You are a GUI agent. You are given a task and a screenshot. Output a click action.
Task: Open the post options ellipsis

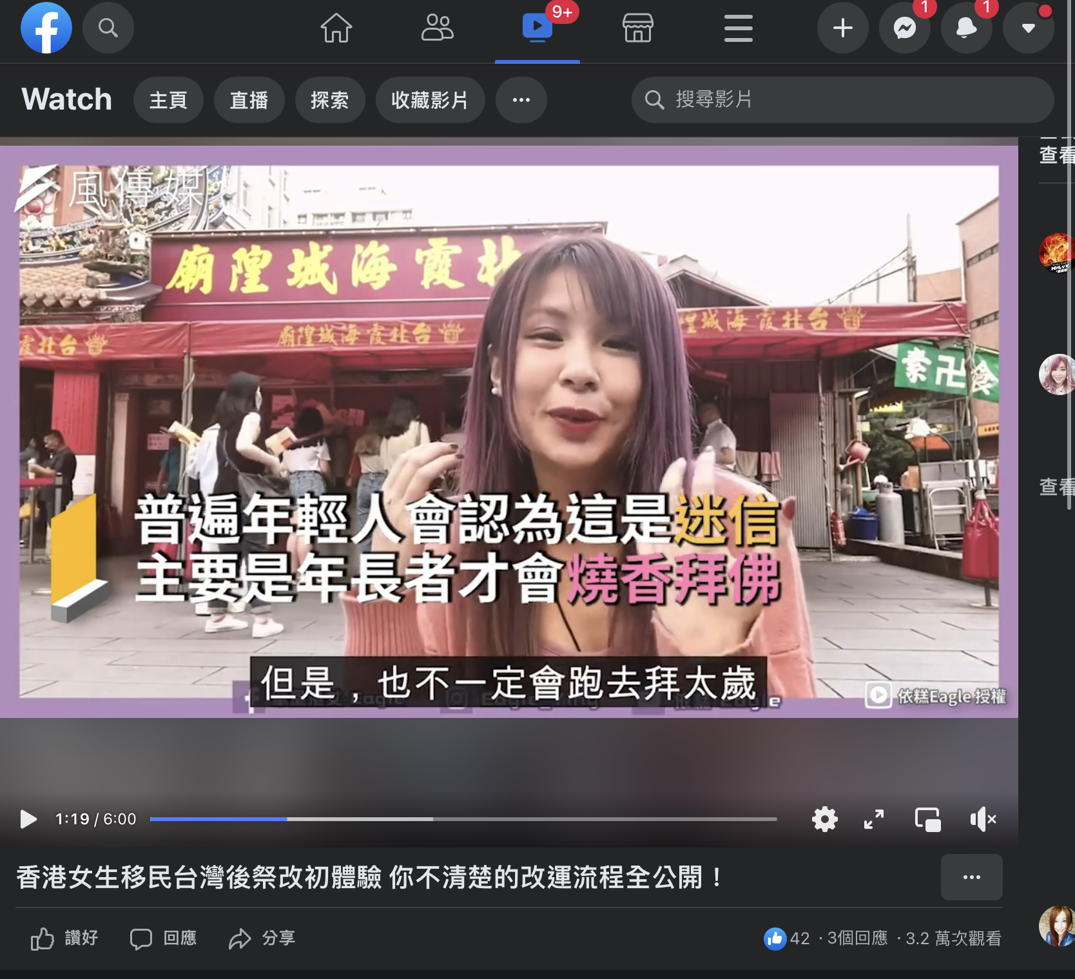971,877
